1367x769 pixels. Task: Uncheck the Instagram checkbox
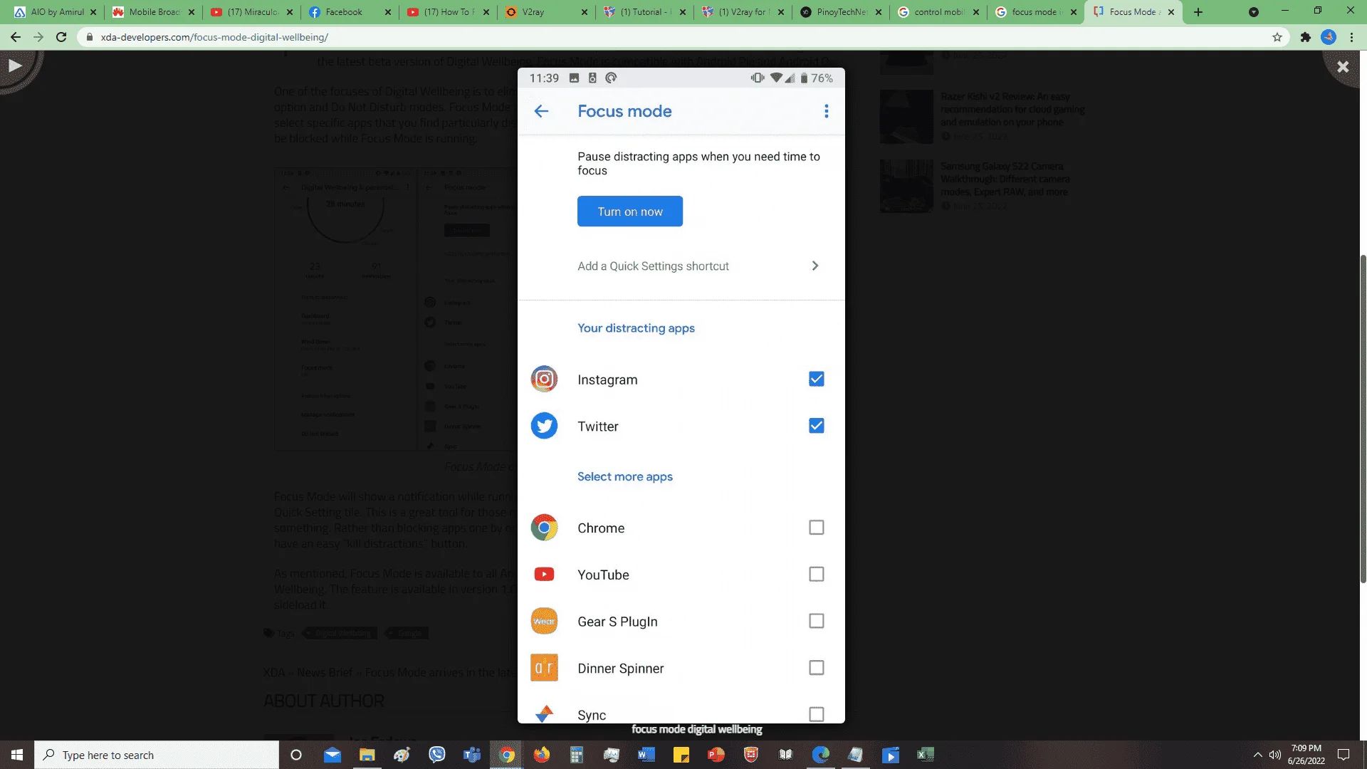click(817, 380)
